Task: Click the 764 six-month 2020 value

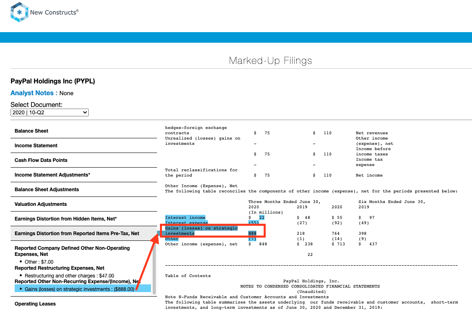Action: pyautogui.click(x=336, y=234)
